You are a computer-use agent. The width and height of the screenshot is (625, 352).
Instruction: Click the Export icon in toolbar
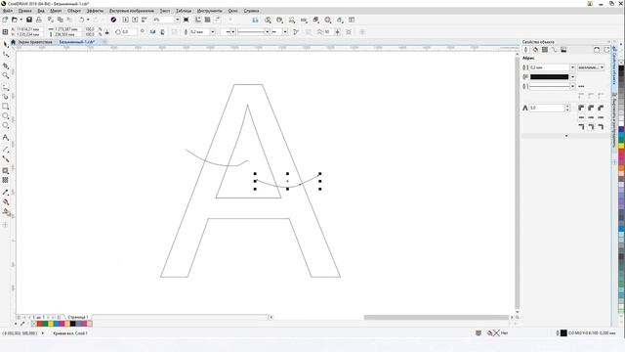(x=135, y=20)
